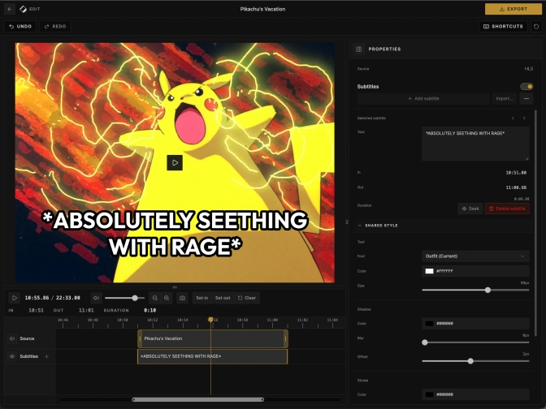Click the duration value 0:10
Viewport: 546px width, 409px height.
(x=150, y=310)
